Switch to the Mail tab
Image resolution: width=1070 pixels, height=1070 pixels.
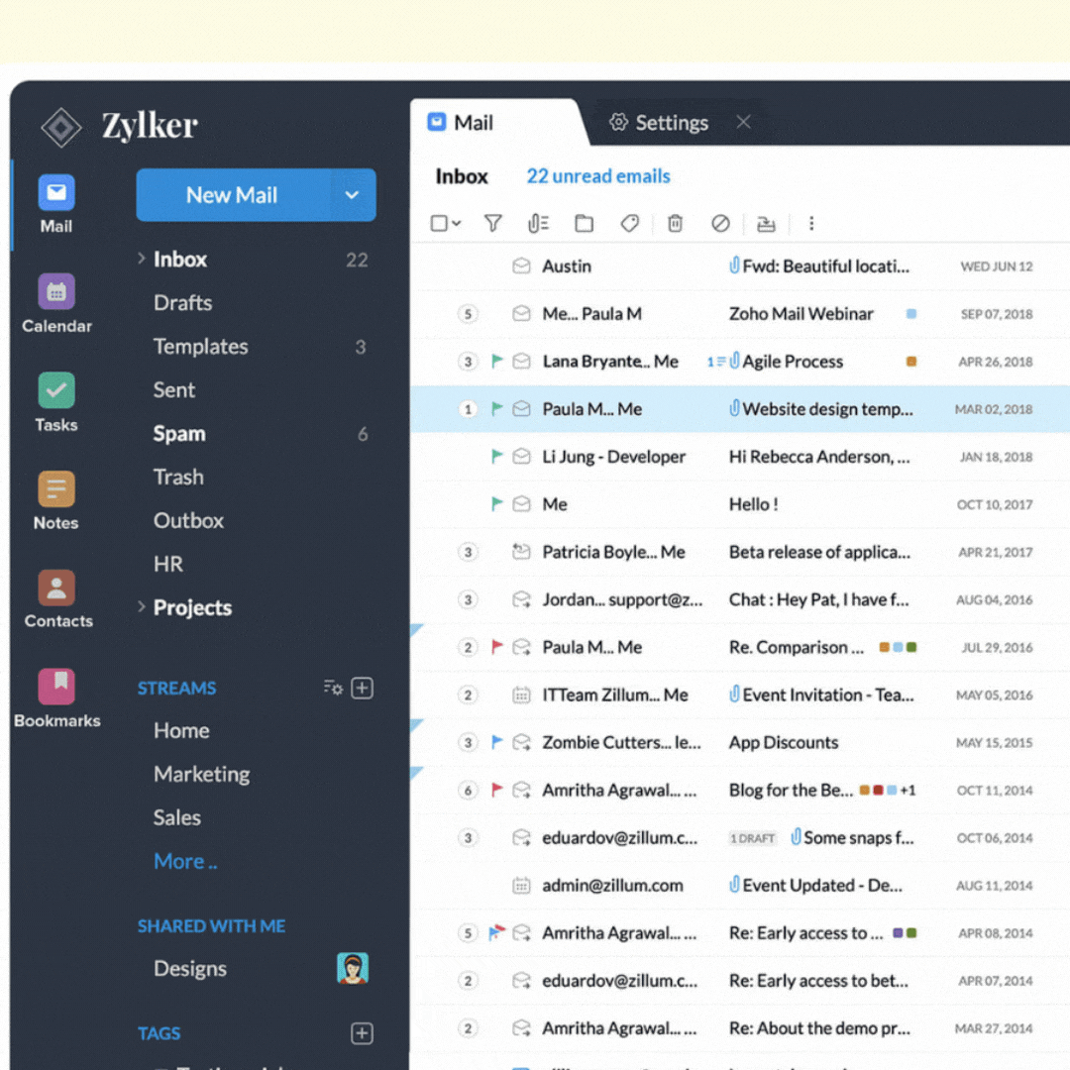[496, 123]
